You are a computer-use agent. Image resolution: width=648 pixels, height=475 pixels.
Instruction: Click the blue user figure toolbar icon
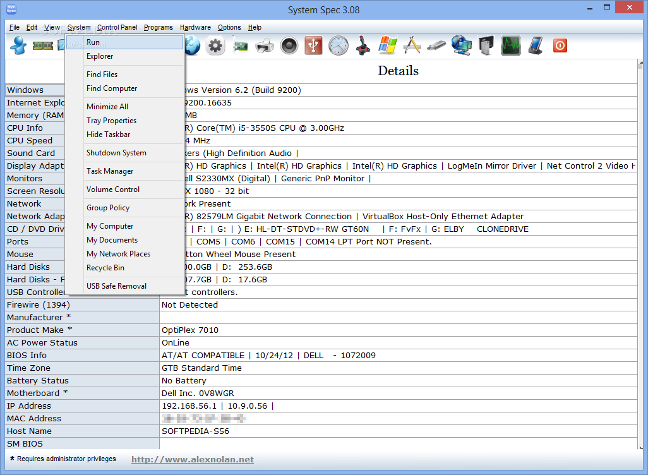[x=18, y=45]
